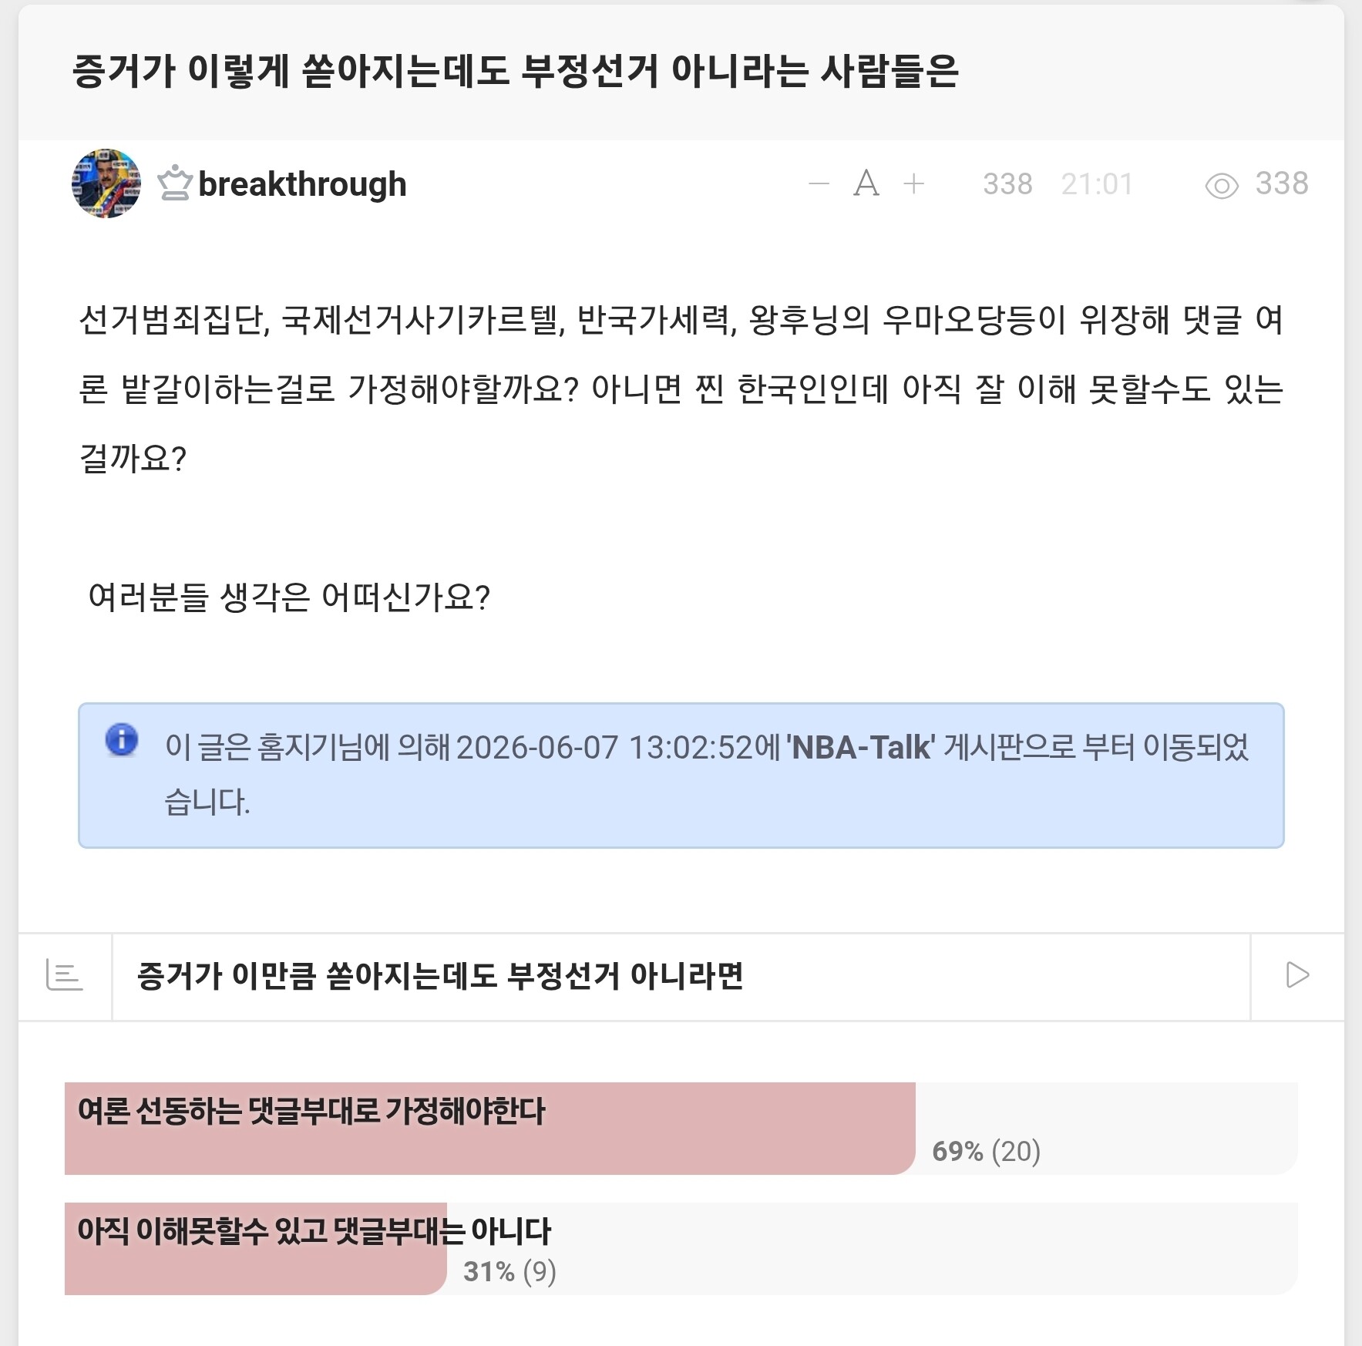Click the post title at the top
1362x1346 pixels.
pyautogui.click(x=515, y=72)
